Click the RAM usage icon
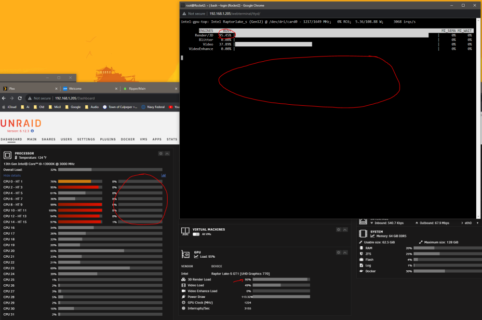The height and width of the screenshot is (320, 482). [x=361, y=248]
